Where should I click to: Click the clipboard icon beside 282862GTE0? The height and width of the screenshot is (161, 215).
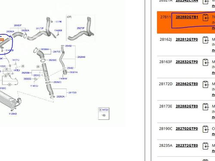[206, 85]
